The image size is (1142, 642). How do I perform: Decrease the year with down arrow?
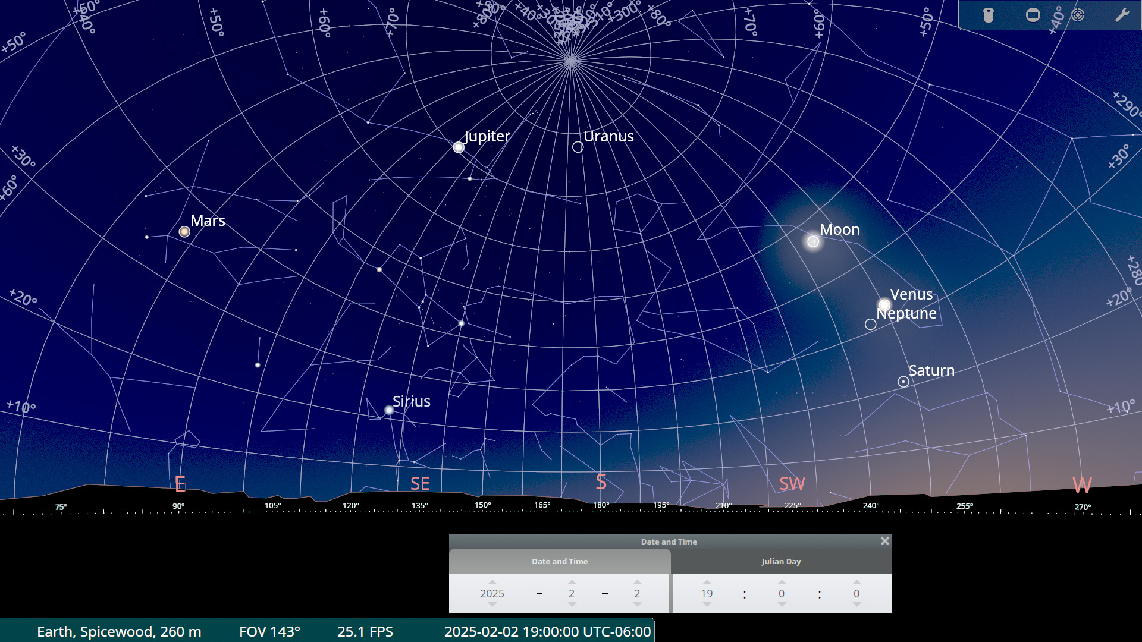(x=492, y=605)
